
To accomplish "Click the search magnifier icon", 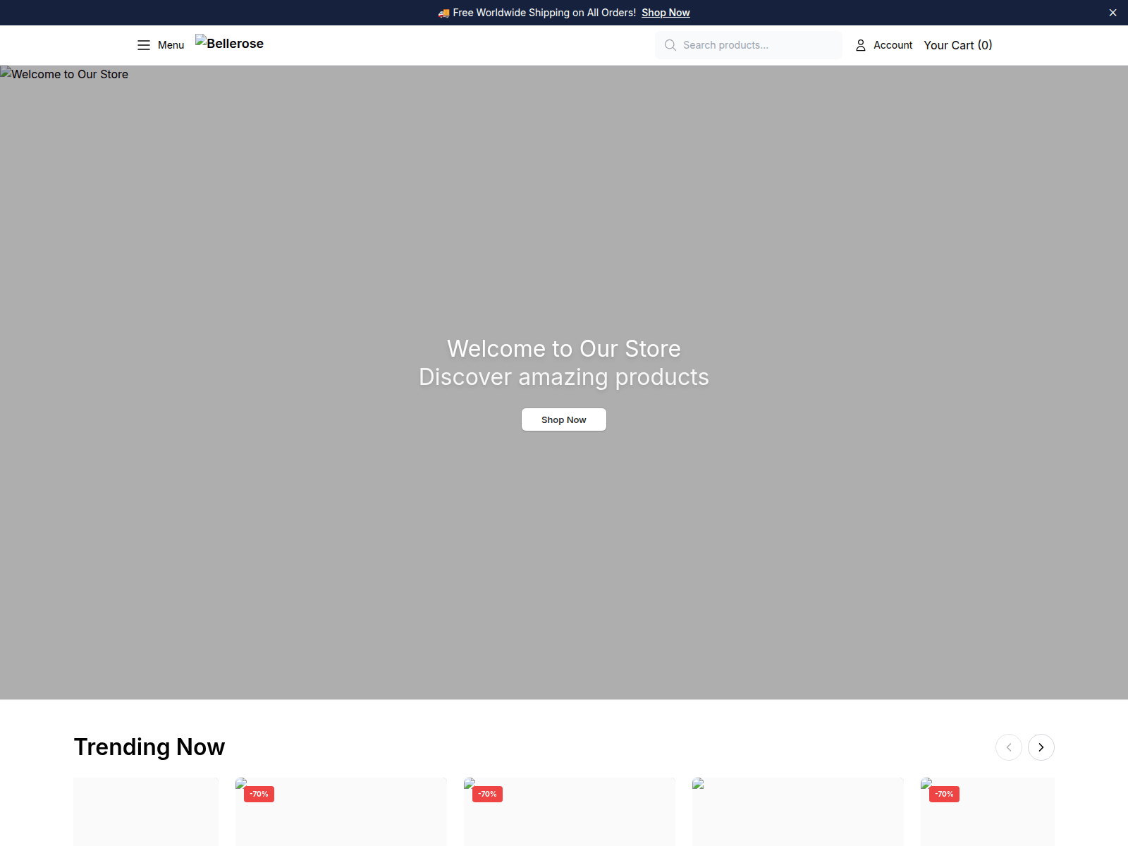I will 670,45.
